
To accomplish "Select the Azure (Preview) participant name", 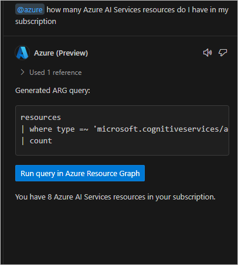I will (x=61, y=53).
